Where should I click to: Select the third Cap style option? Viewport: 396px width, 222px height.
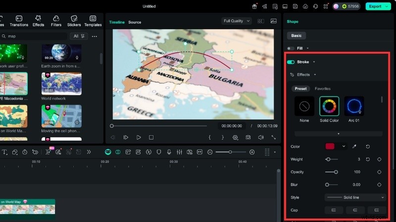tap(377, 210)
